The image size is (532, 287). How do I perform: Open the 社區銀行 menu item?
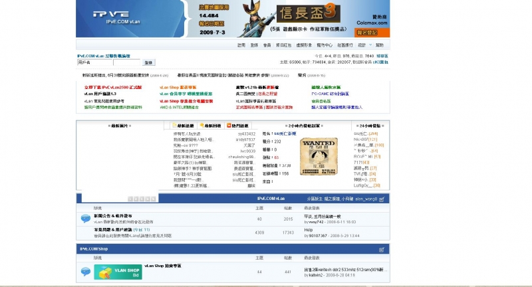pyautogui.click(x=345, y=45)
